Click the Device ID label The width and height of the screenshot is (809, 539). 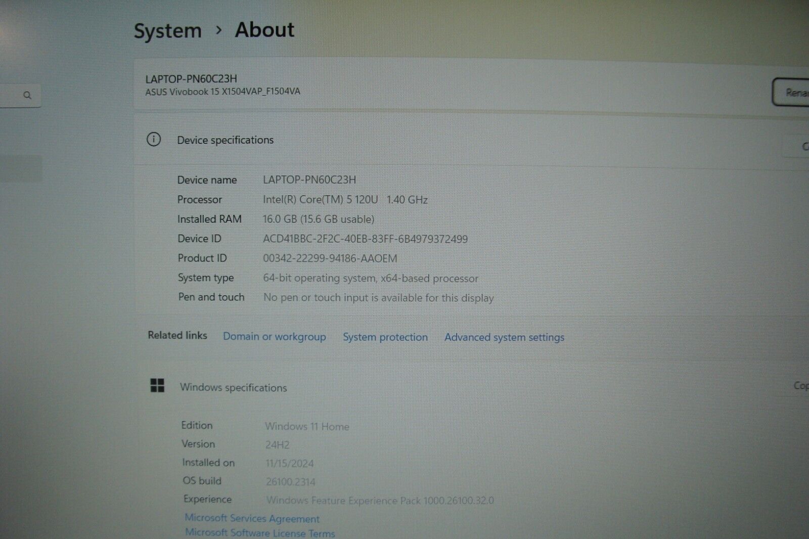coord(199,238)
